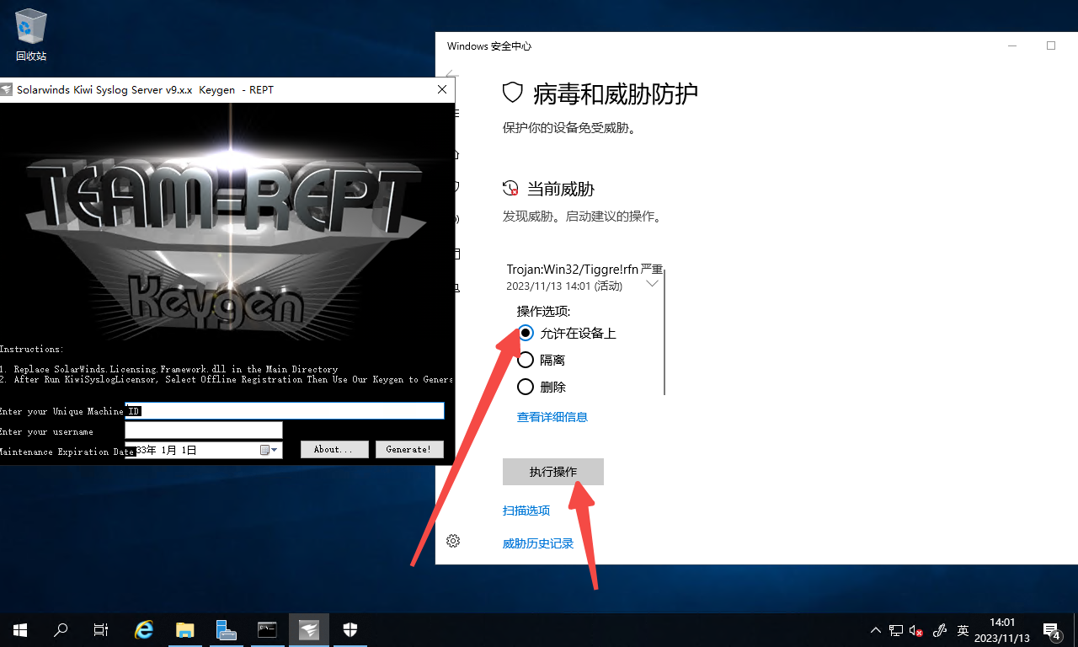
Task: Open Command Prompt taskbar icon
Action: (268, 629)
